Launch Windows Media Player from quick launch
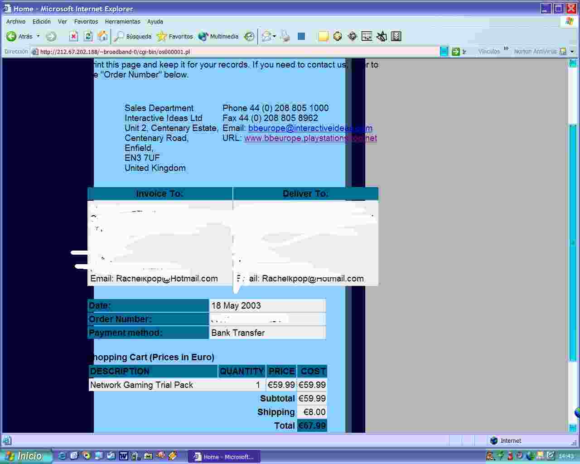Screen dimensions: 580x464 click(x=87, y=456)
